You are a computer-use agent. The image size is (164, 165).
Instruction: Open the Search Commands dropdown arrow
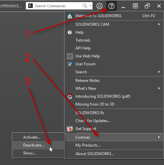(x=90, y=6)
